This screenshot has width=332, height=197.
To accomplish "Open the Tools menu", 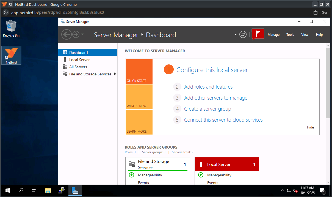I will (x=290, y=35).
